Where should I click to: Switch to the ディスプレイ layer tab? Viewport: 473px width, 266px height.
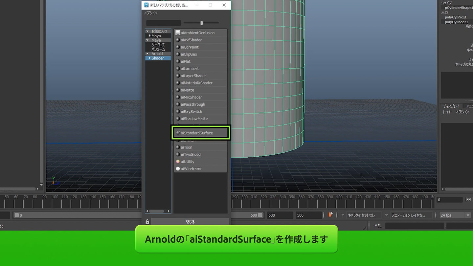pos(451,106)
